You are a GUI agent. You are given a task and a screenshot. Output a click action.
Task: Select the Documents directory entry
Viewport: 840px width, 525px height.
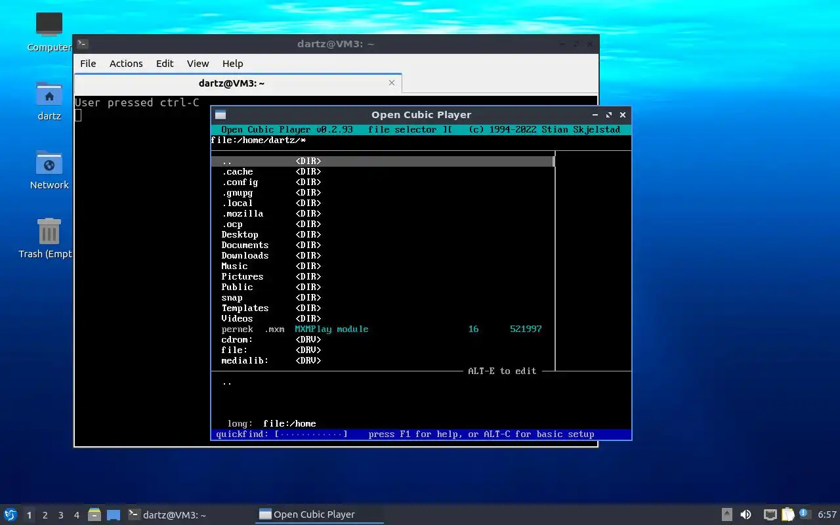pos(383,245)
